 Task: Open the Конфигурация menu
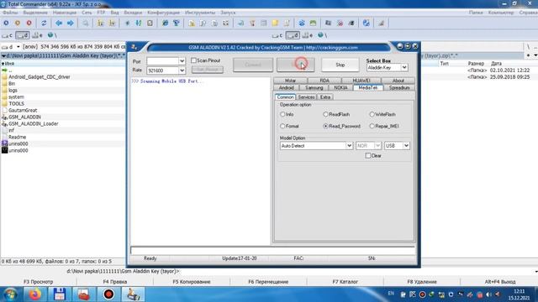(163, 13)
